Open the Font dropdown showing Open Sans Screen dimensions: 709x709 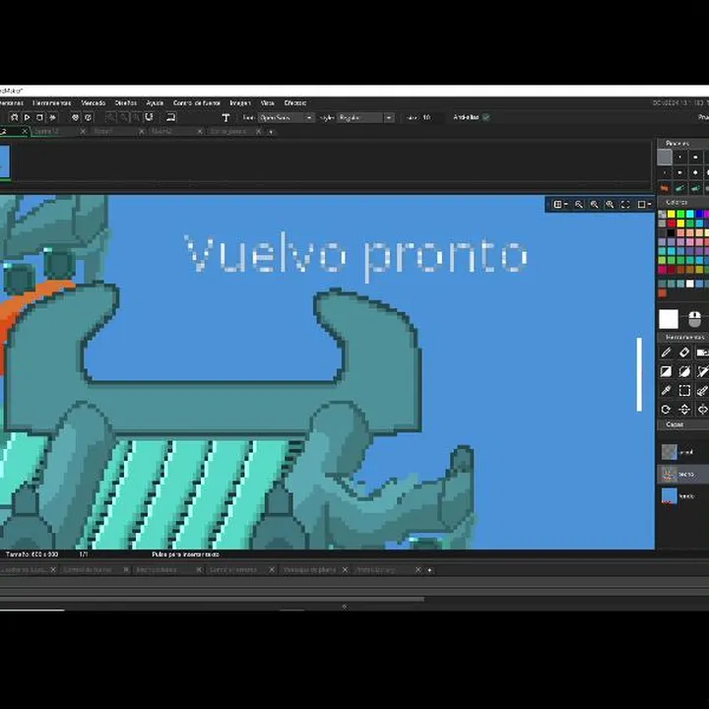pyautogui.click(x=287, y=117)
